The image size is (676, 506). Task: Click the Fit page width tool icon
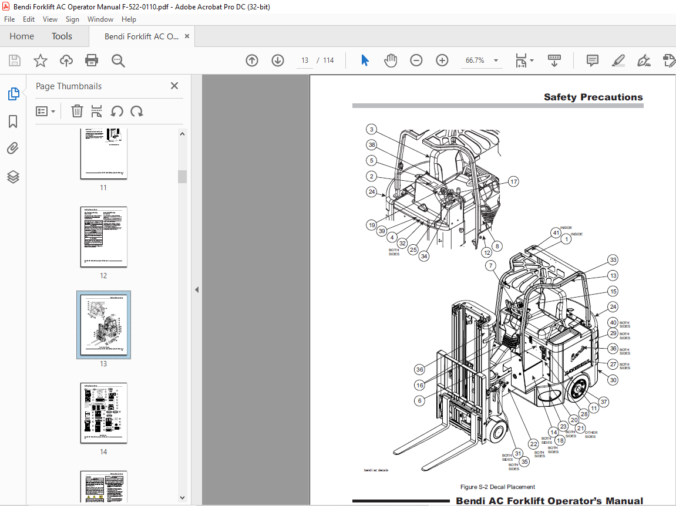click(521, 60)
